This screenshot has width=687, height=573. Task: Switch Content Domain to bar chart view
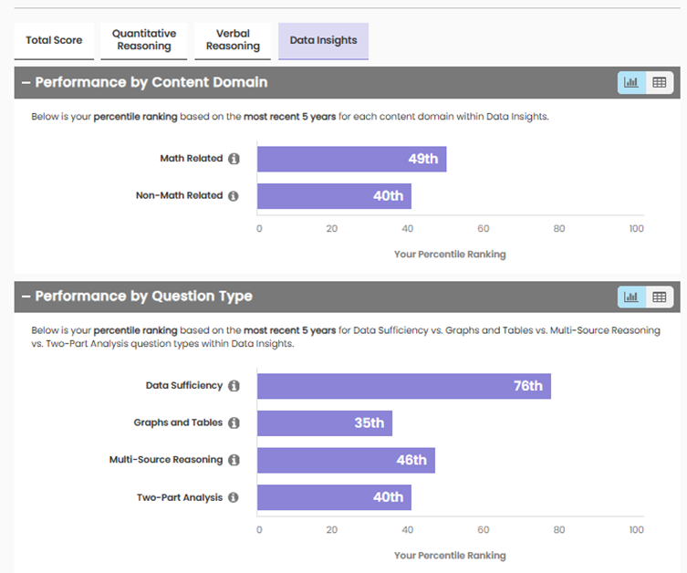coord(631,82)
